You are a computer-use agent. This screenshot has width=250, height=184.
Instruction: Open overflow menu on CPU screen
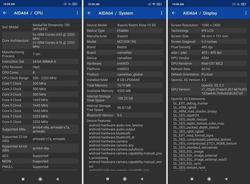pyautogui.click(x=77, y=13)
